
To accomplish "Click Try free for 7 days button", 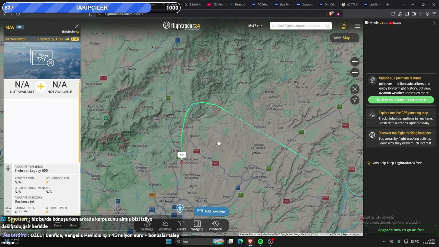I will coord(401,100).
